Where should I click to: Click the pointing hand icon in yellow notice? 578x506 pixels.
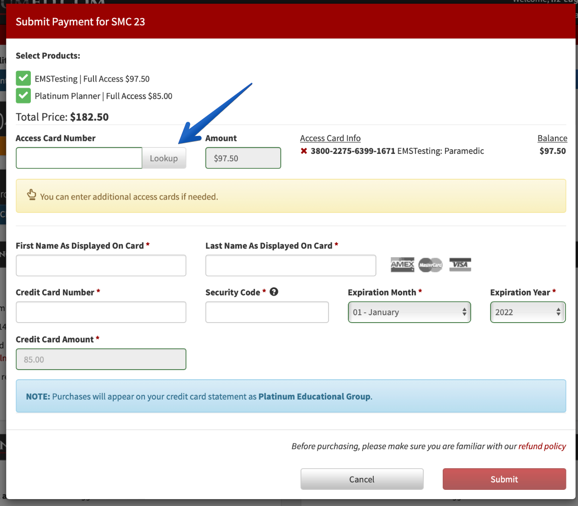pyautogui.click(x=31, y=194)
